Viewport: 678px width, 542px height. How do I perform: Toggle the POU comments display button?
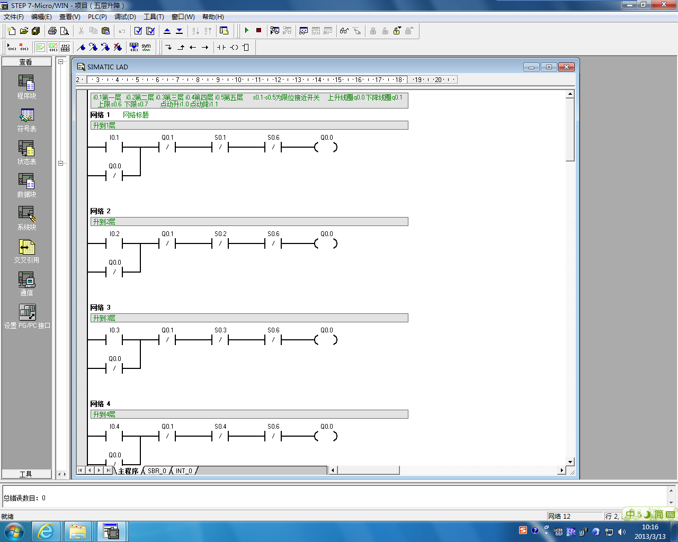[41, 47]
